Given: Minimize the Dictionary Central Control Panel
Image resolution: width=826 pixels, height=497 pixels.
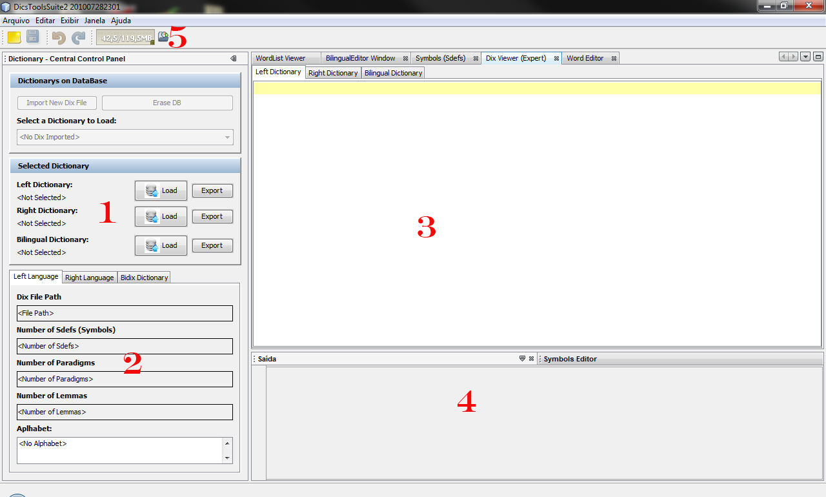Looking at the screenshot, I should [234, 59].
